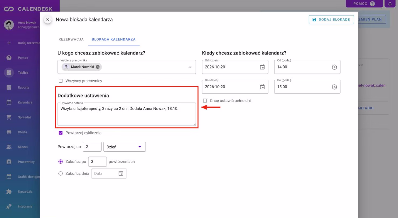This screenshot has width=398, height=218.
Task: Open the Integracje plug icon
Action: point(9,206)
